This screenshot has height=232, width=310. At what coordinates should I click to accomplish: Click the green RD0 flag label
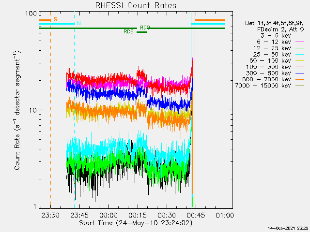pyautogui.click(x=145, y=28)
